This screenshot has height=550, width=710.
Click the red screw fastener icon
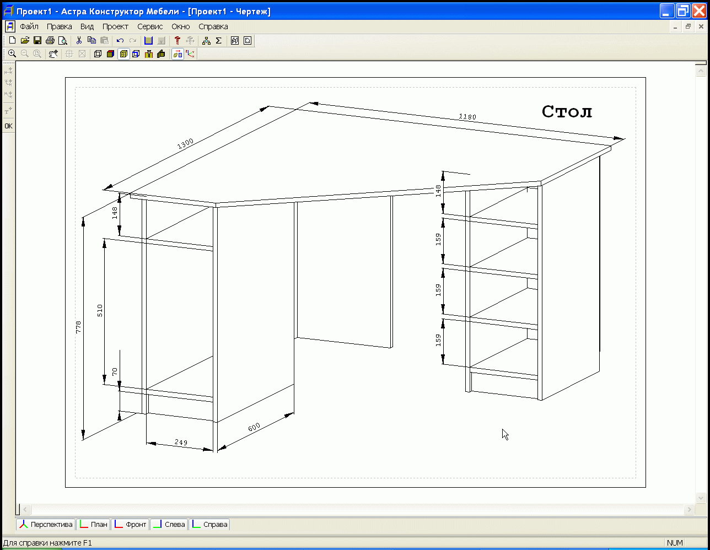[177, 40]
